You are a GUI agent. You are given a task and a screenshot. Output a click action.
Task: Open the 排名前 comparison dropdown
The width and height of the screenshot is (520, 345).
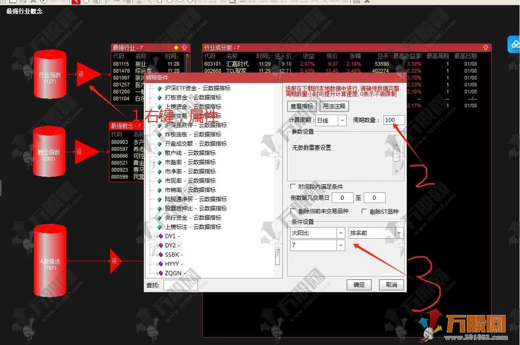(x=399, y=233)
